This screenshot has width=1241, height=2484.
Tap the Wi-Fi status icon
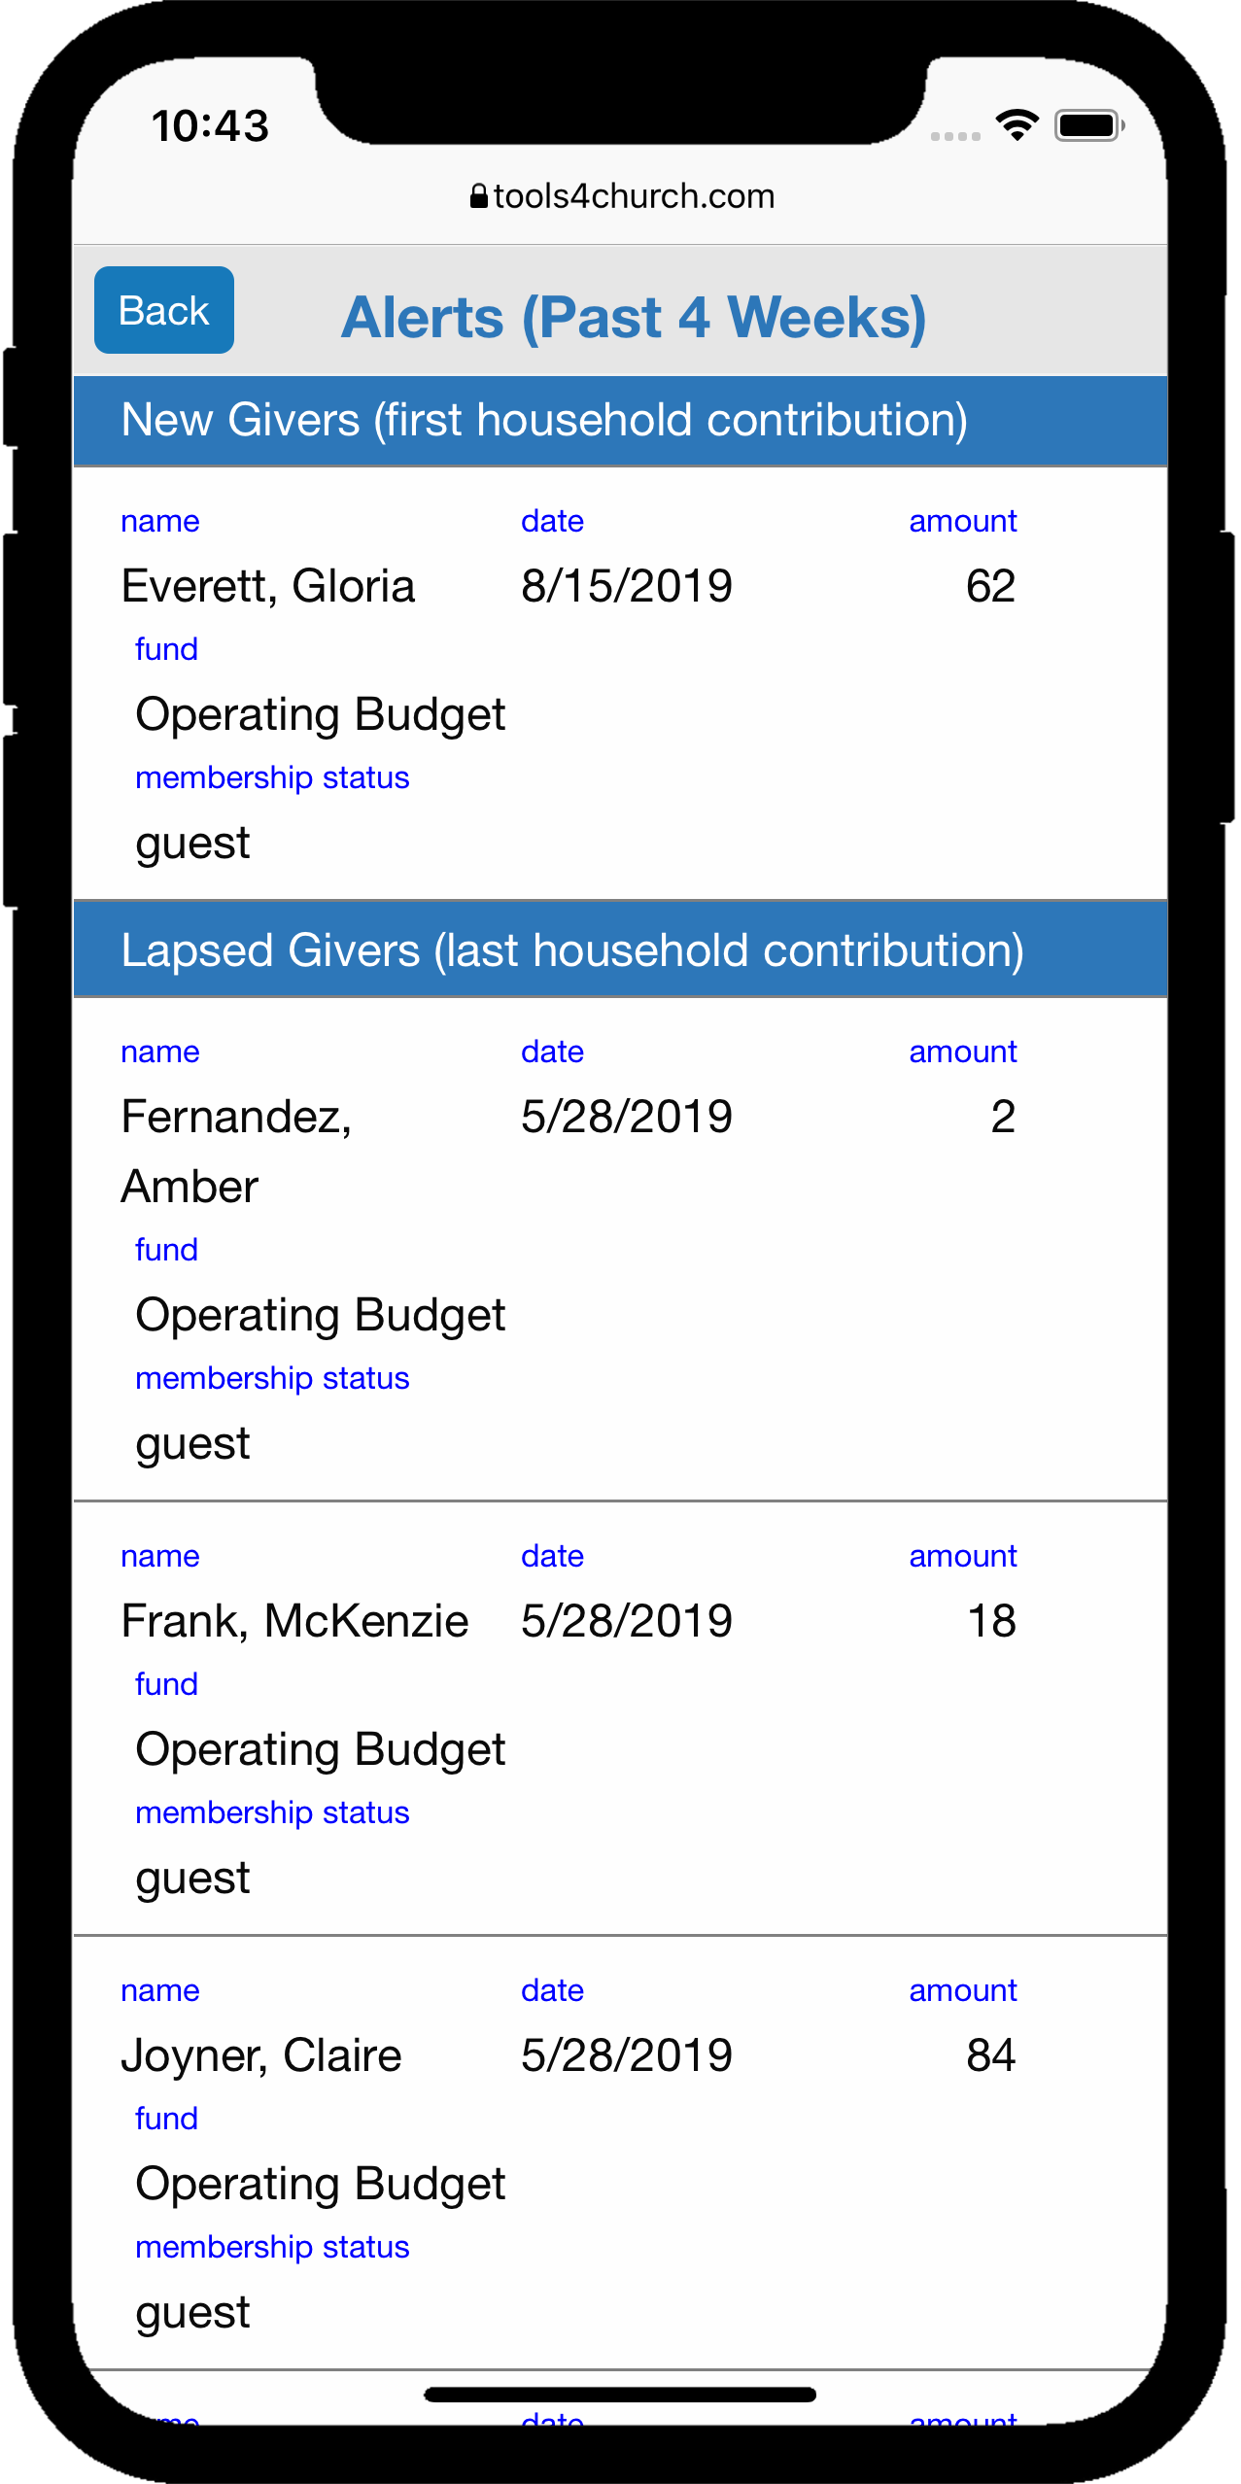tap(1017, 125)
